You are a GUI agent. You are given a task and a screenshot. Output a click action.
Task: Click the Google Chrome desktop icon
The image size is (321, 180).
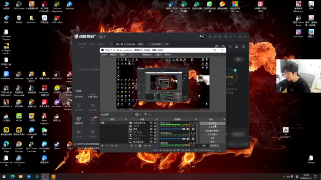[19, 147]
